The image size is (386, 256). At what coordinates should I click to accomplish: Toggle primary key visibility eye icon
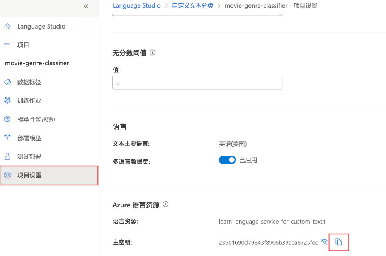point(325,242)
